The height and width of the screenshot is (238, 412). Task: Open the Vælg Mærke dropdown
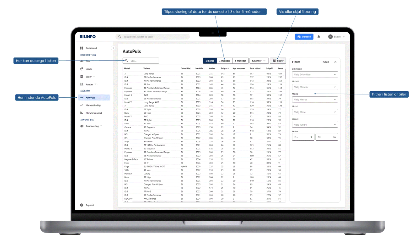coord(315,99)
